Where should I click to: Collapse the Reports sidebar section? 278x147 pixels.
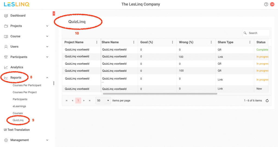[x=47, y=78]
